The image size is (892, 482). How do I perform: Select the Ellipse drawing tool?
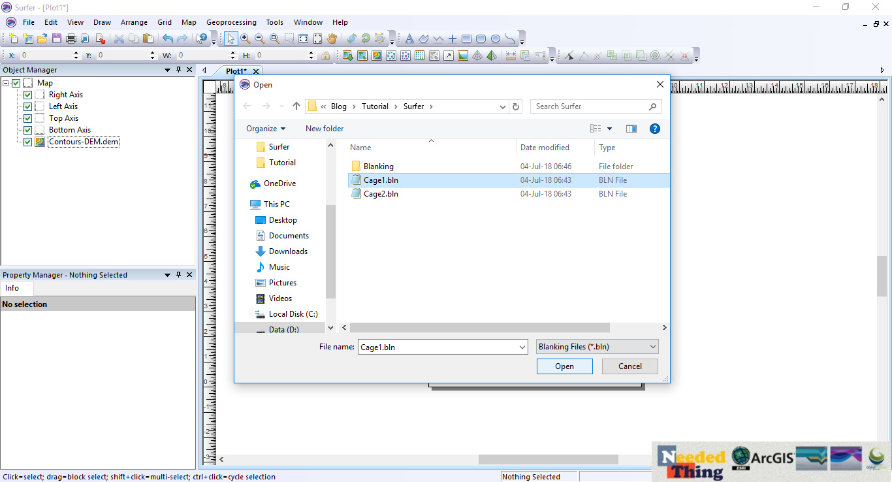pos(496,39)
